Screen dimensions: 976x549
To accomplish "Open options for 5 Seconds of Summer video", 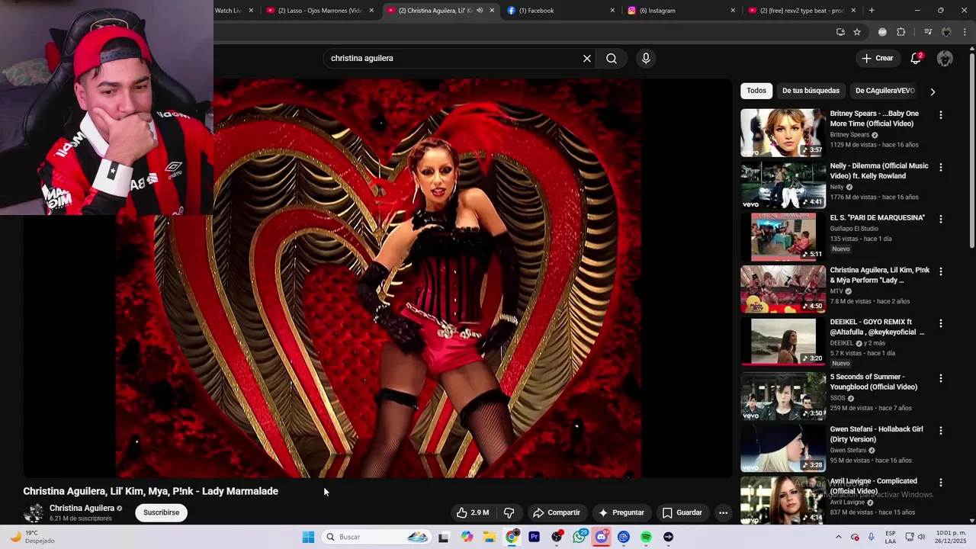I will pyautogui.click(x=940, y=378).
